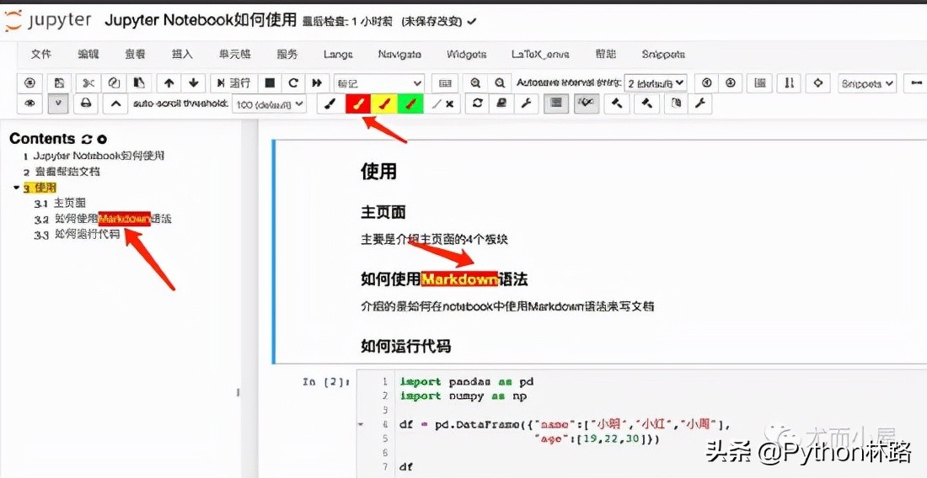This screenshot has width=927, height=478.
Task: Collapse code fold arrow beside line 4
Action: tap(361, 424)
